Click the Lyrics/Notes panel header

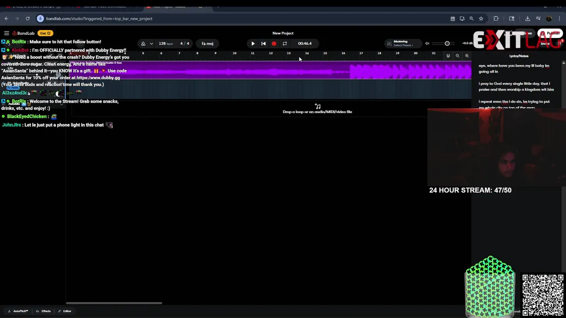click(x=519, y=56)
